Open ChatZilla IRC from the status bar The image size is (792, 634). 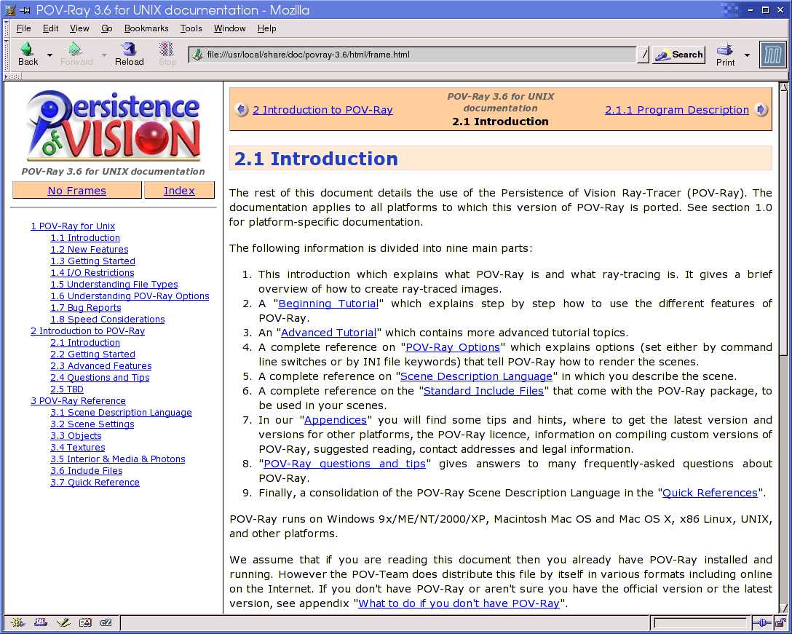pyautogui.click(x=106, y=622)
